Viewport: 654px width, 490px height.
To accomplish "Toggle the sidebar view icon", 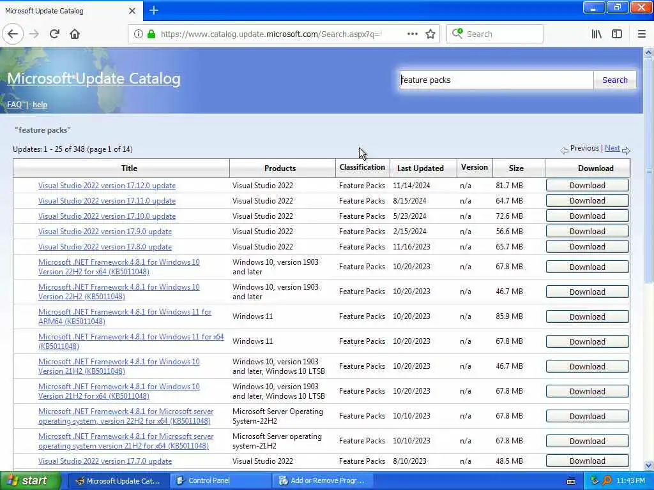I will click(x=617, y=34).
